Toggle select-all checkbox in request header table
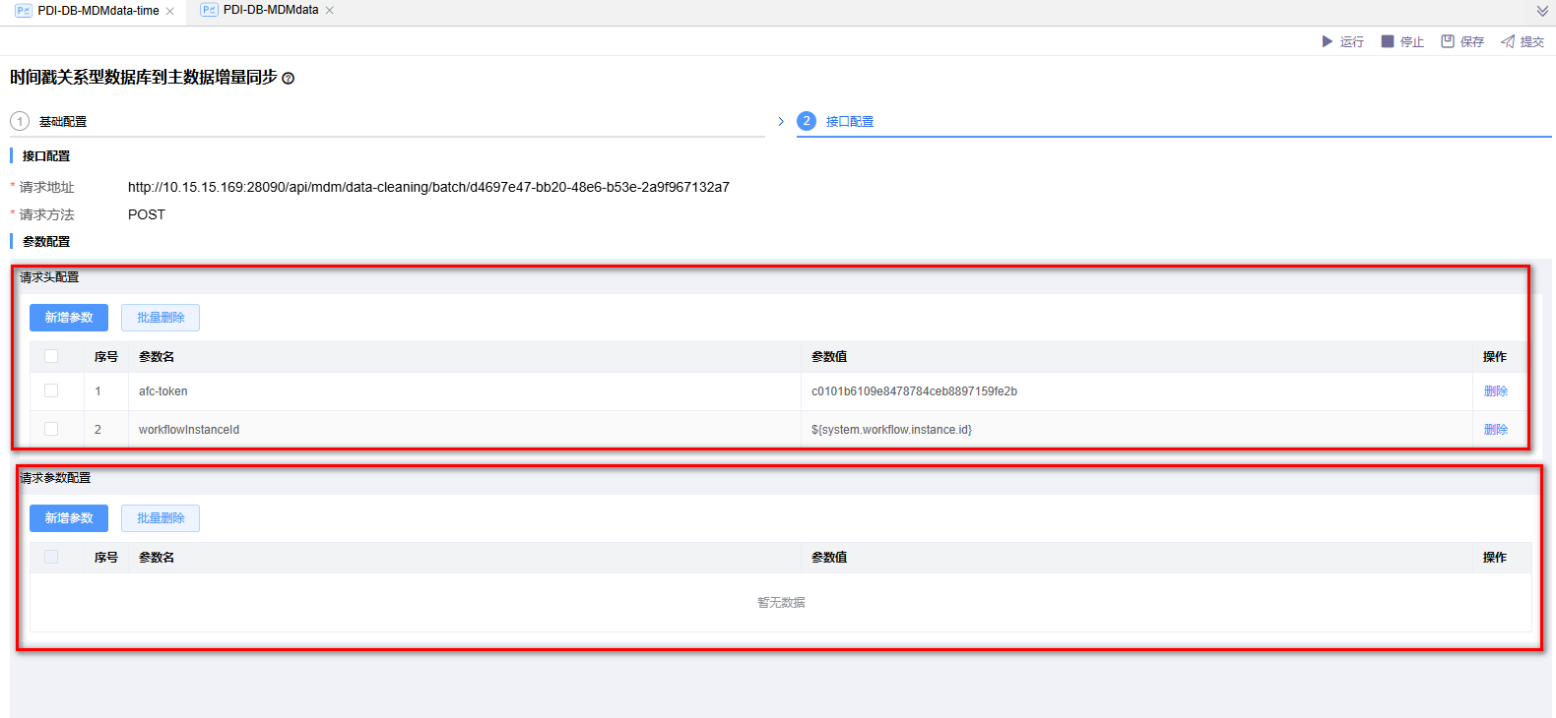 tap(51, 356)
